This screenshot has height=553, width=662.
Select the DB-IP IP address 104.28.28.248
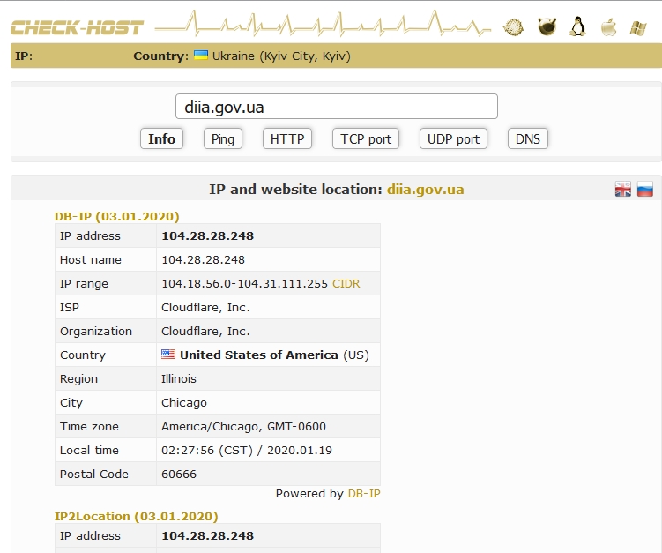click(208, 235)
